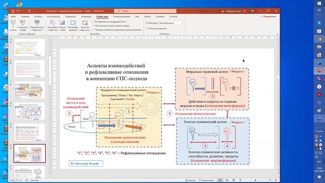
Task: Click fit slide to window icon
Action: coord(276,180)
